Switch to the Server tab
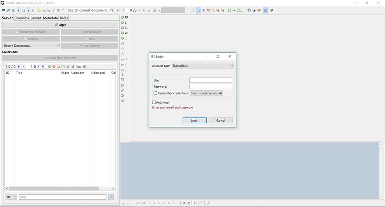Screen dimensions: 385x207 (7, 18)
